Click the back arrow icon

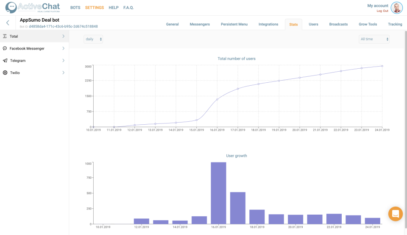[x=8, y=23]
